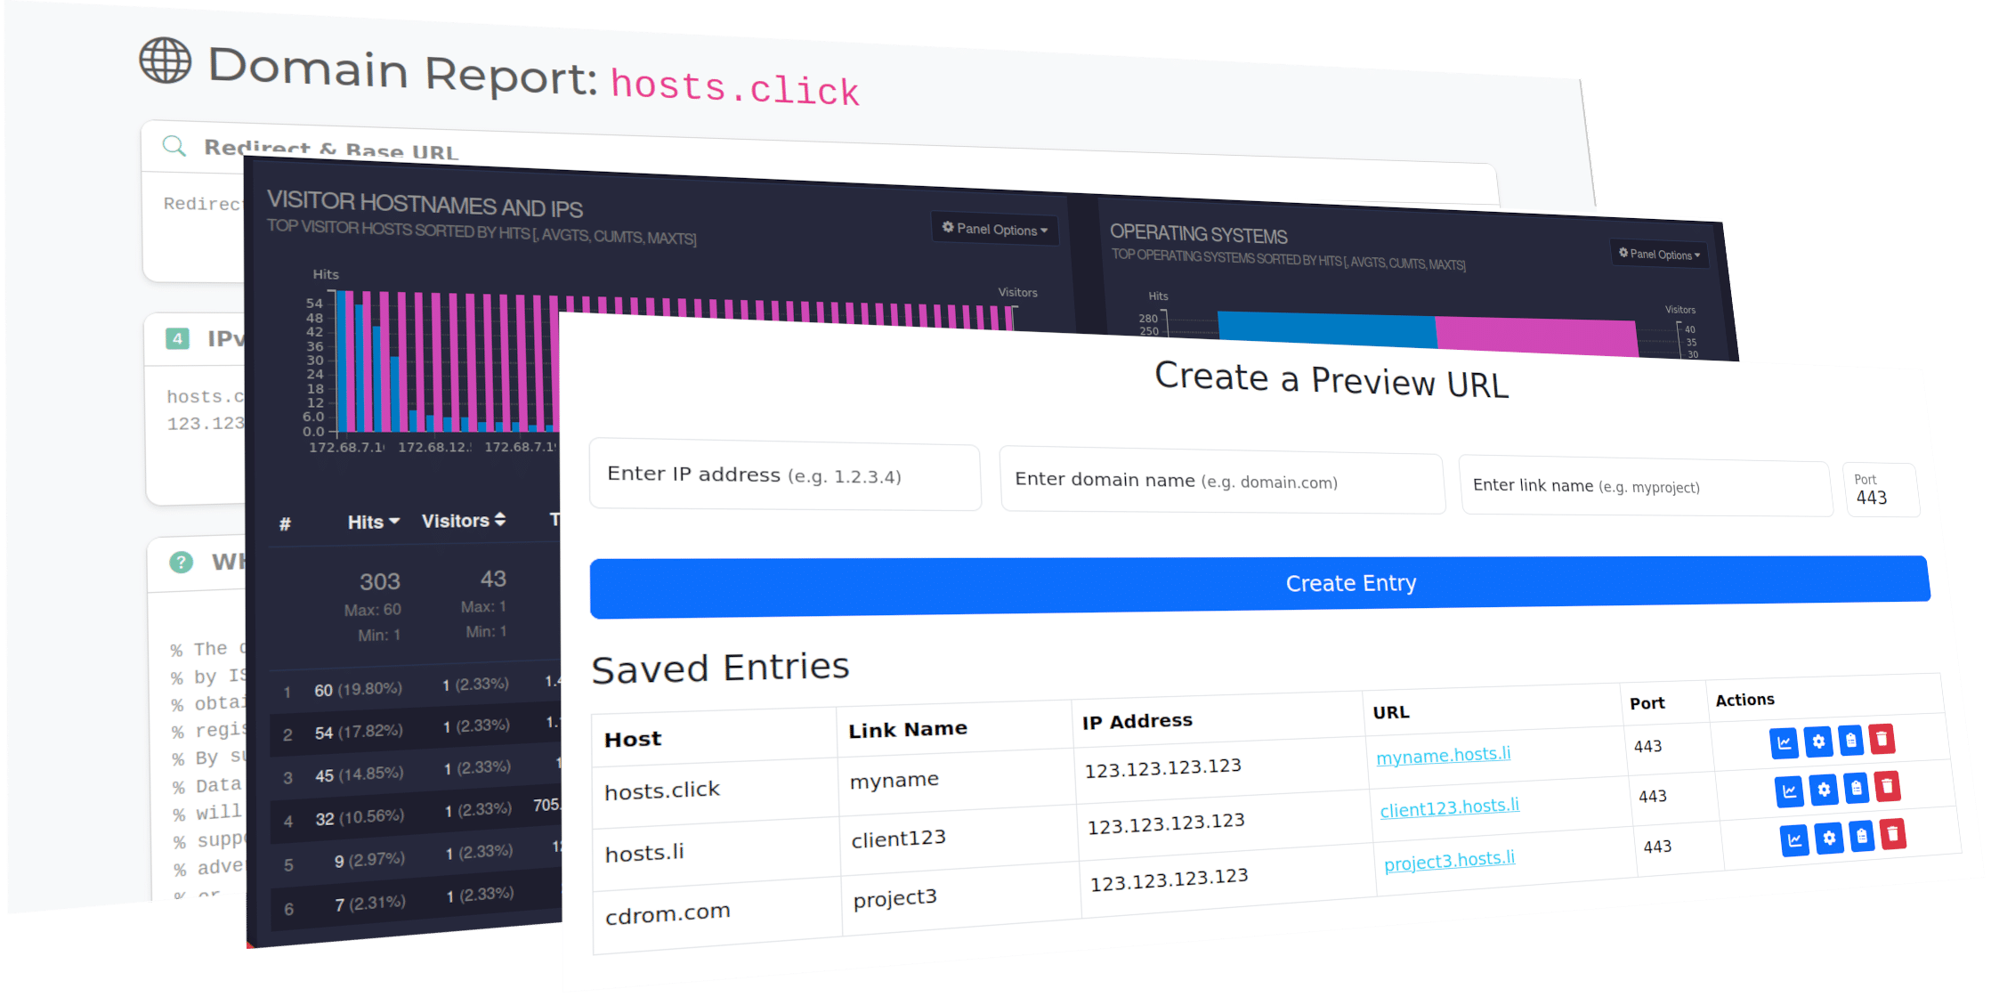The width and height of the screenshot is (1991, 997).
Task: Click magnifier icon in Redirect & Base URL
Action: point(174,146)
